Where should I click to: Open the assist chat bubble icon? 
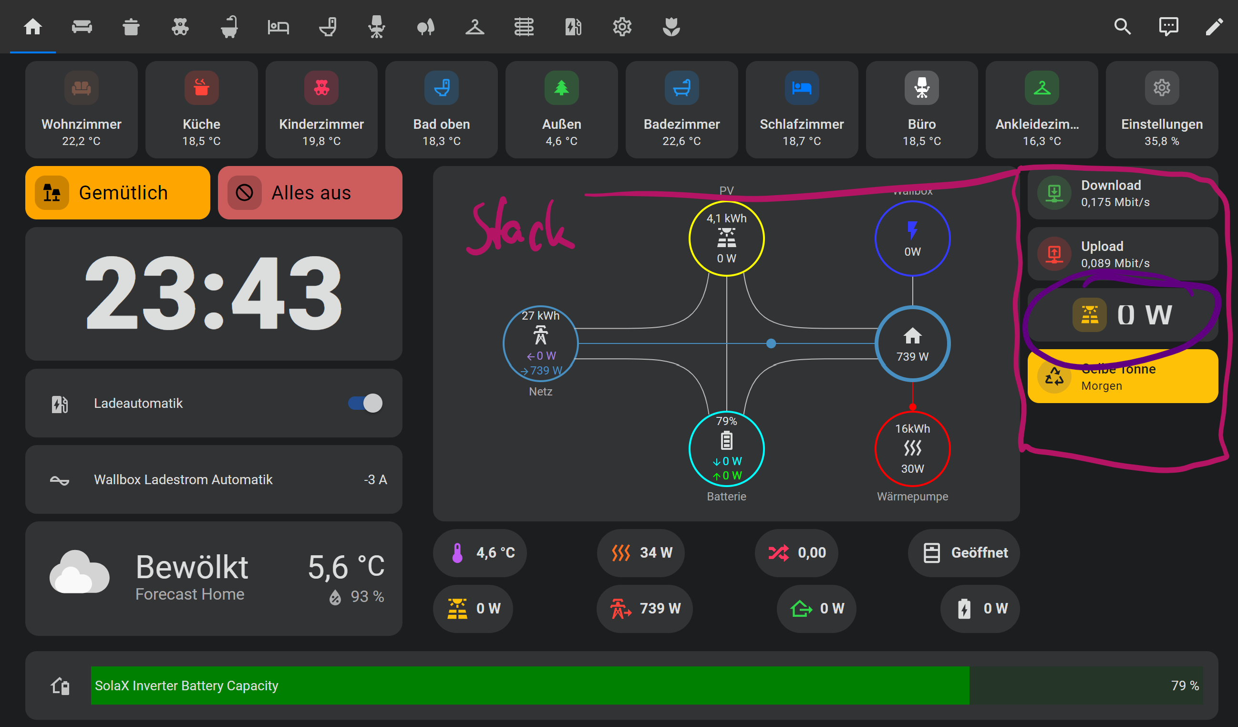pos(1168,27)
